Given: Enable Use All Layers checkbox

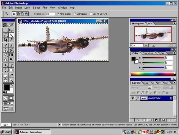Looking at the screenshot, I should (91, 14).
